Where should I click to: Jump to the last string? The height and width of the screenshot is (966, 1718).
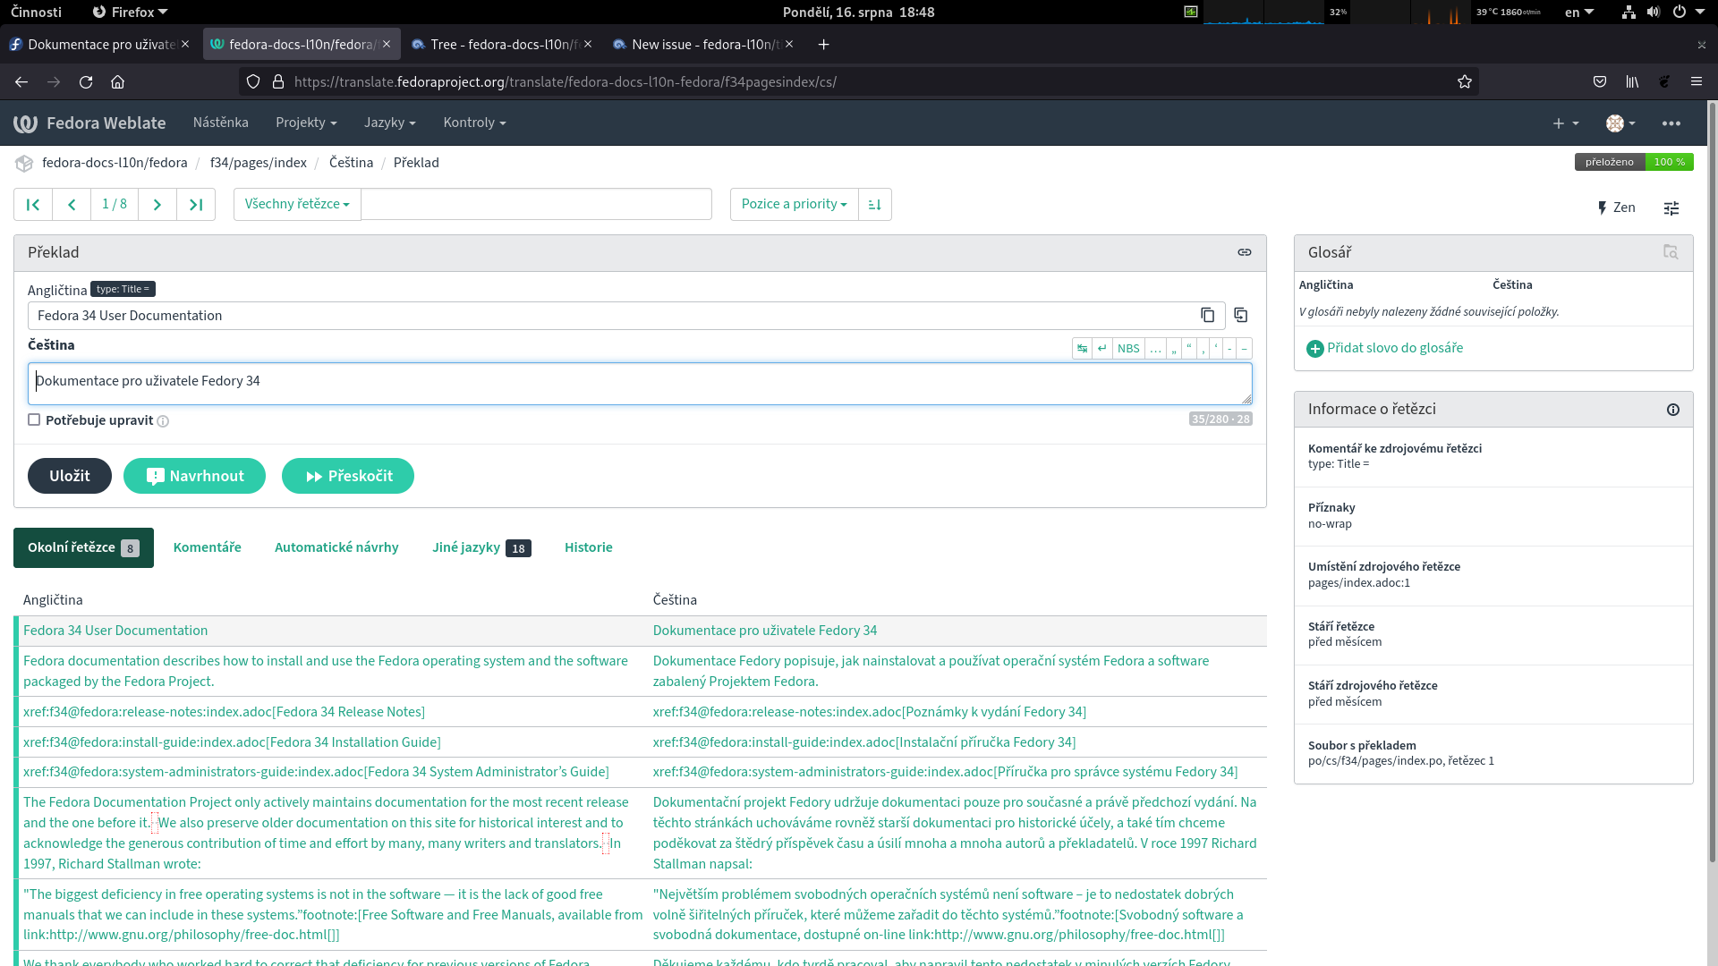(196, 205)
